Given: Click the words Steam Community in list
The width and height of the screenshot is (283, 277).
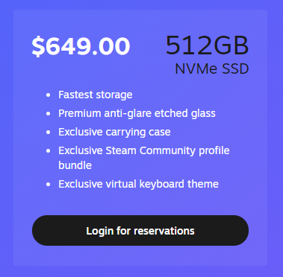Looking at the screenshot, I should tap(151, 150).
